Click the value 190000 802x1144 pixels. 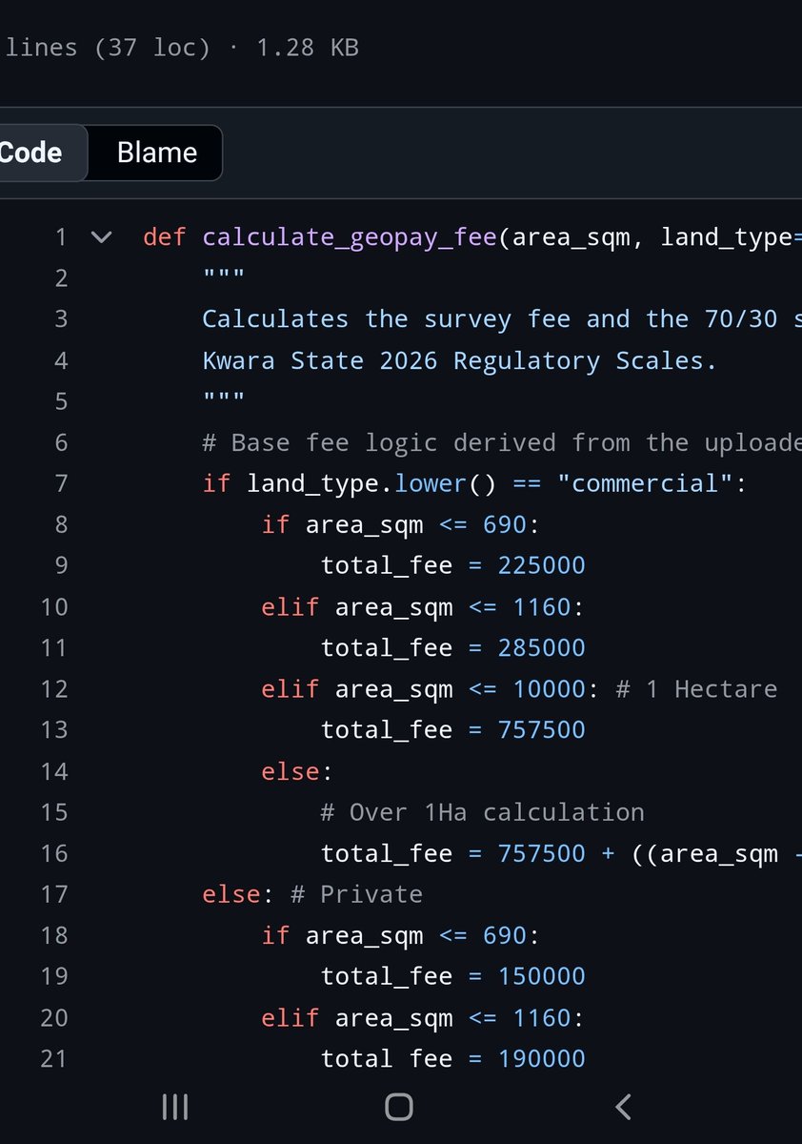542,1058
